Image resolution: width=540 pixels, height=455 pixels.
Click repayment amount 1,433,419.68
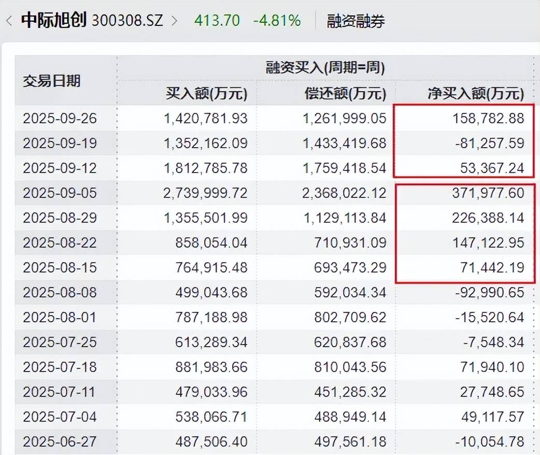click(x=345, y=143)
